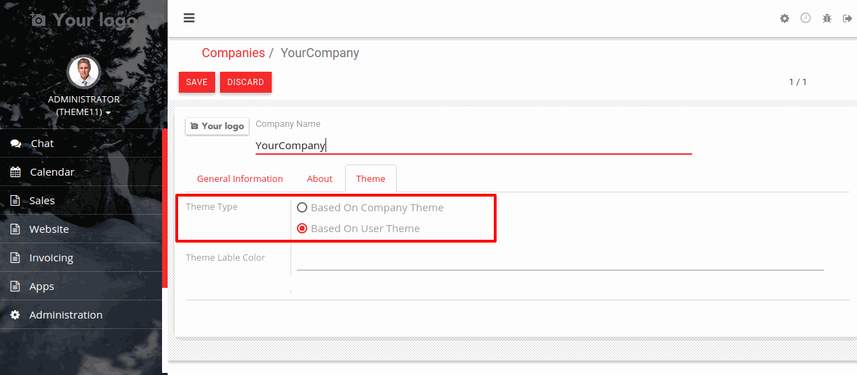Switch to General Information tab
This screenshot has height=375, width=857.
coord(240,179)
